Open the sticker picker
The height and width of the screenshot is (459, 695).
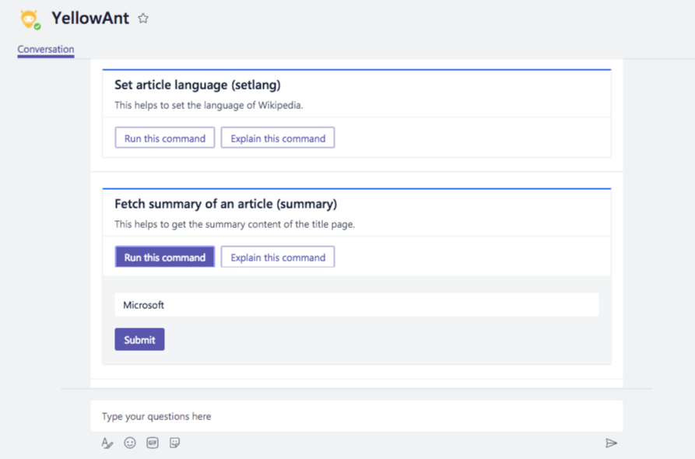click(175, 443)
